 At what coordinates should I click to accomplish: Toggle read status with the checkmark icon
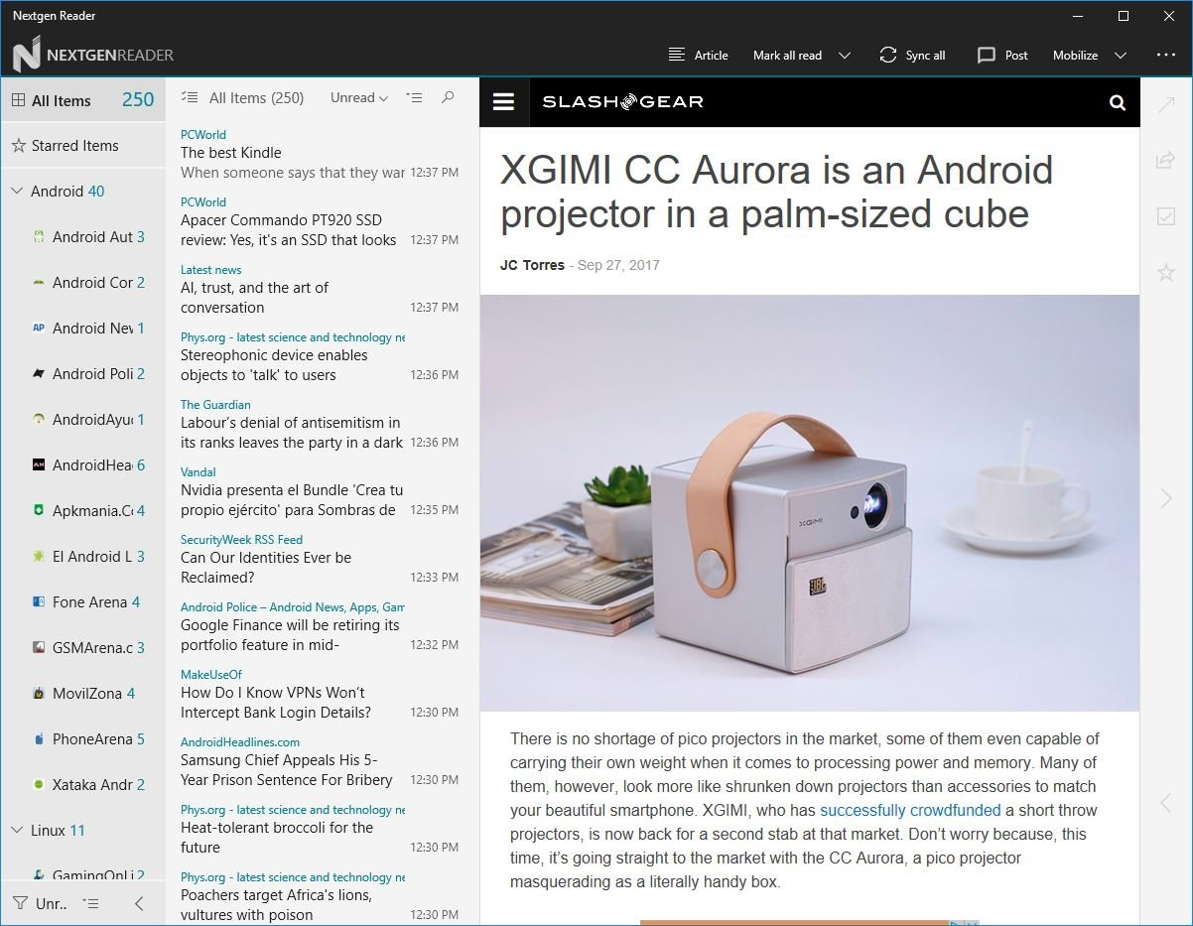(1166, 216)
